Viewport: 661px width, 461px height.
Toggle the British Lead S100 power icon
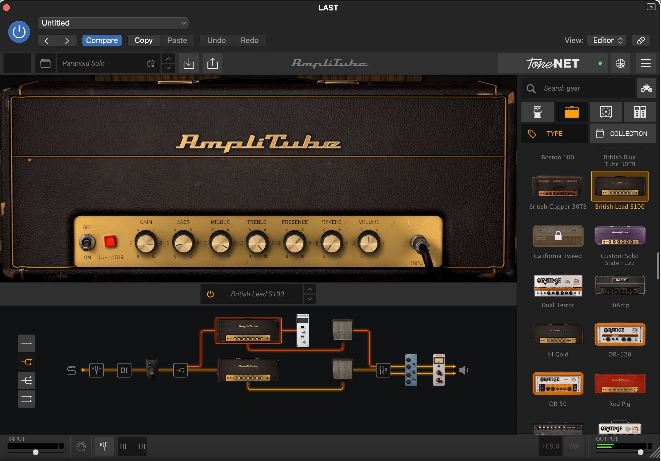[x=210, y=294]
